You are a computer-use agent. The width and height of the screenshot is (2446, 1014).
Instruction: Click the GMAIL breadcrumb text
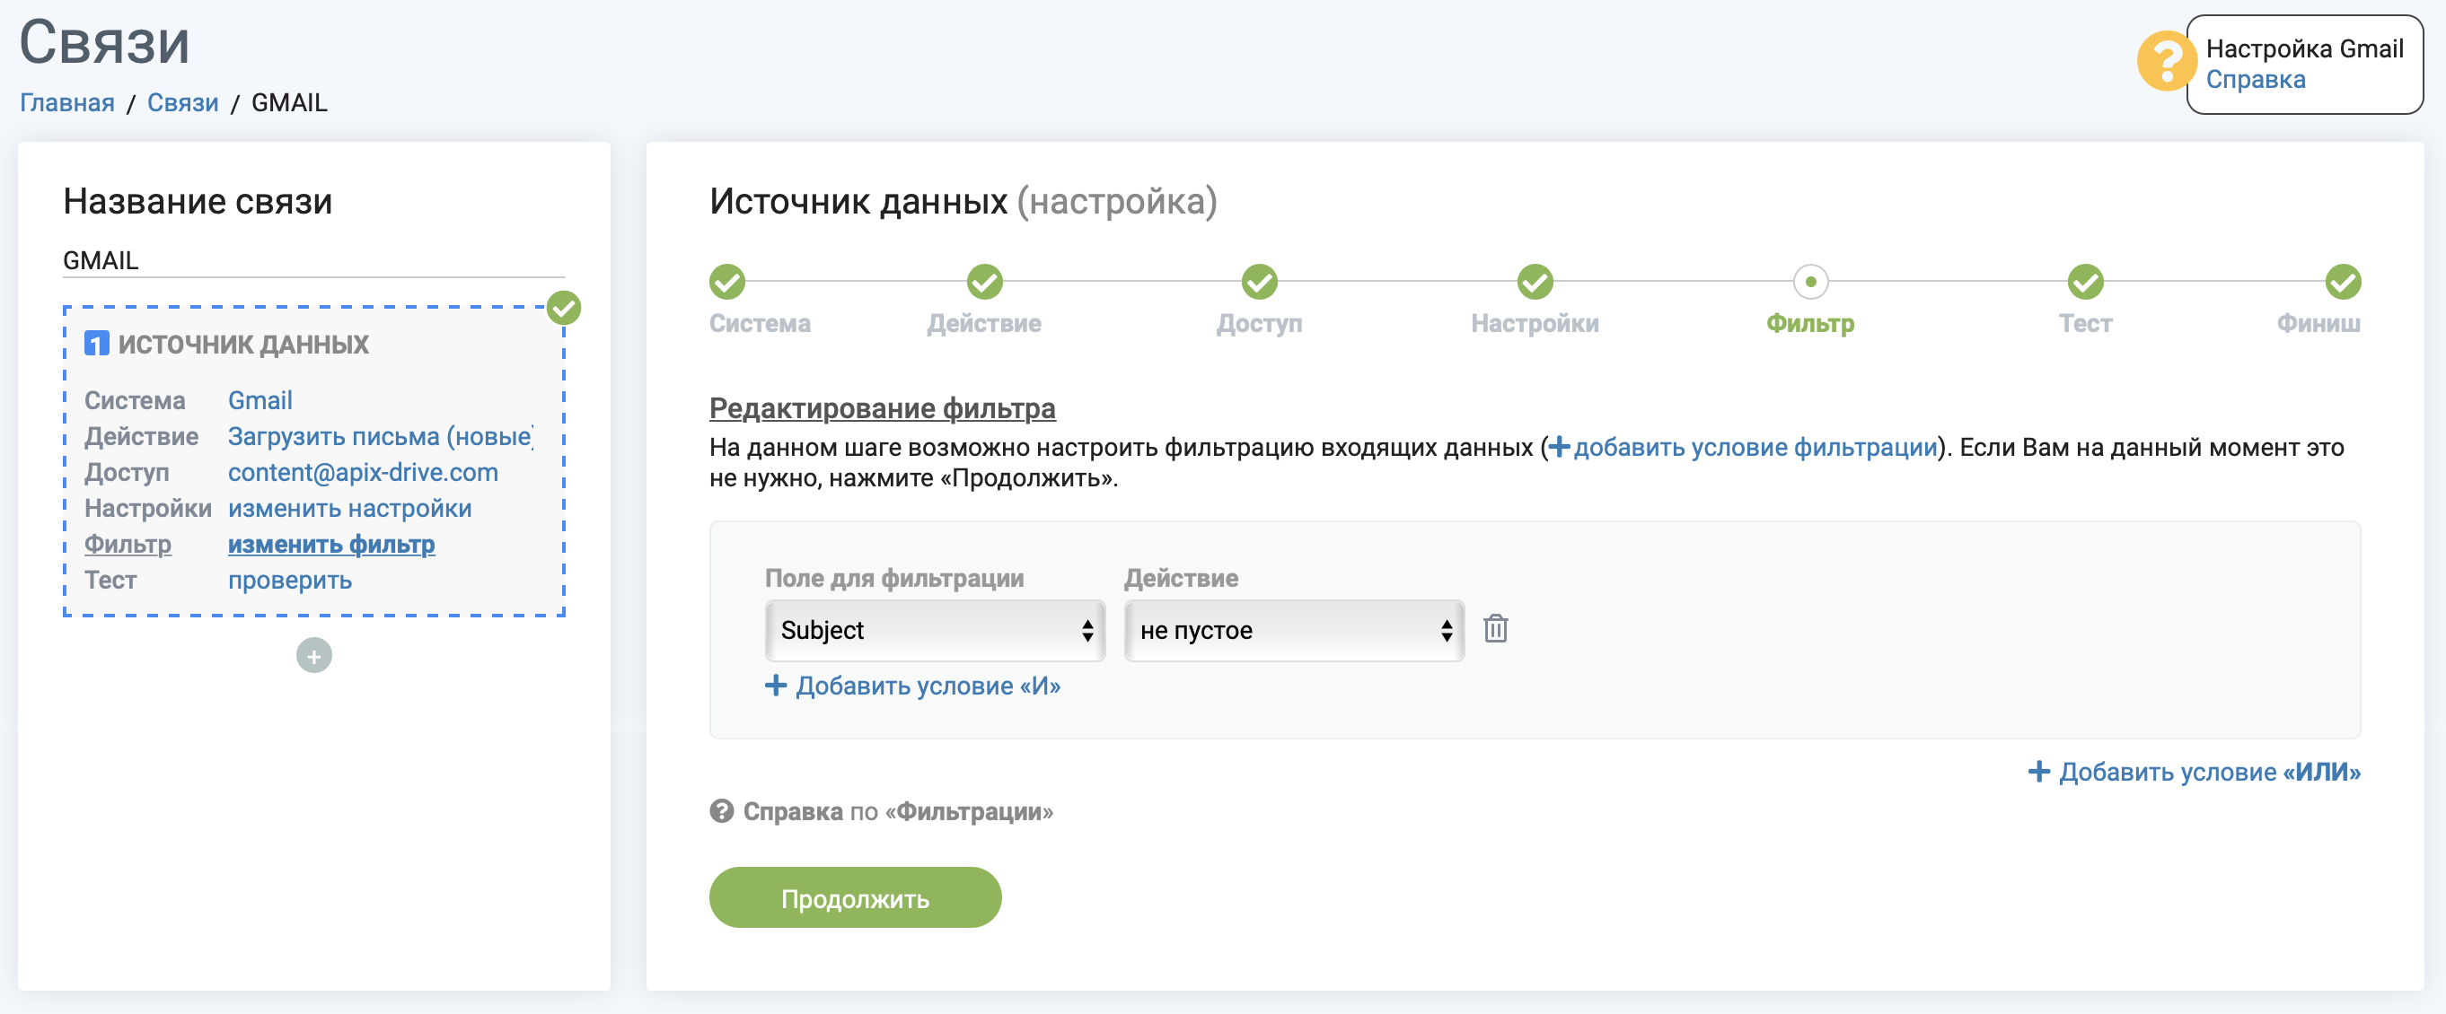point(290,102)
